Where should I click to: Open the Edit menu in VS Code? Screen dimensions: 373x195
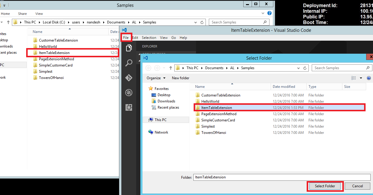(135, 38)
